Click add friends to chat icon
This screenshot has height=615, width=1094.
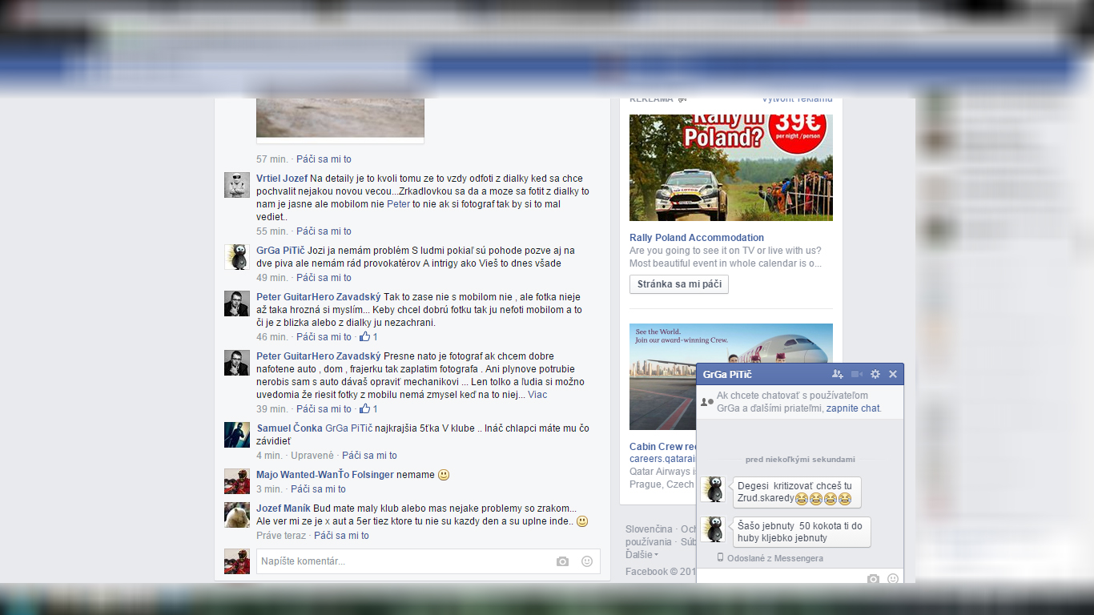tap(838, 374)
